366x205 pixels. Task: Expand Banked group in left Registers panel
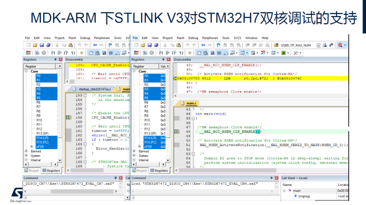pos(26,151)
